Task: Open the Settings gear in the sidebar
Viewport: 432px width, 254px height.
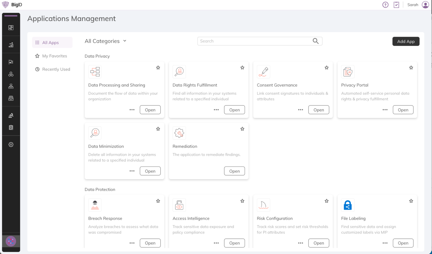Action: click(x=11, y=144)
